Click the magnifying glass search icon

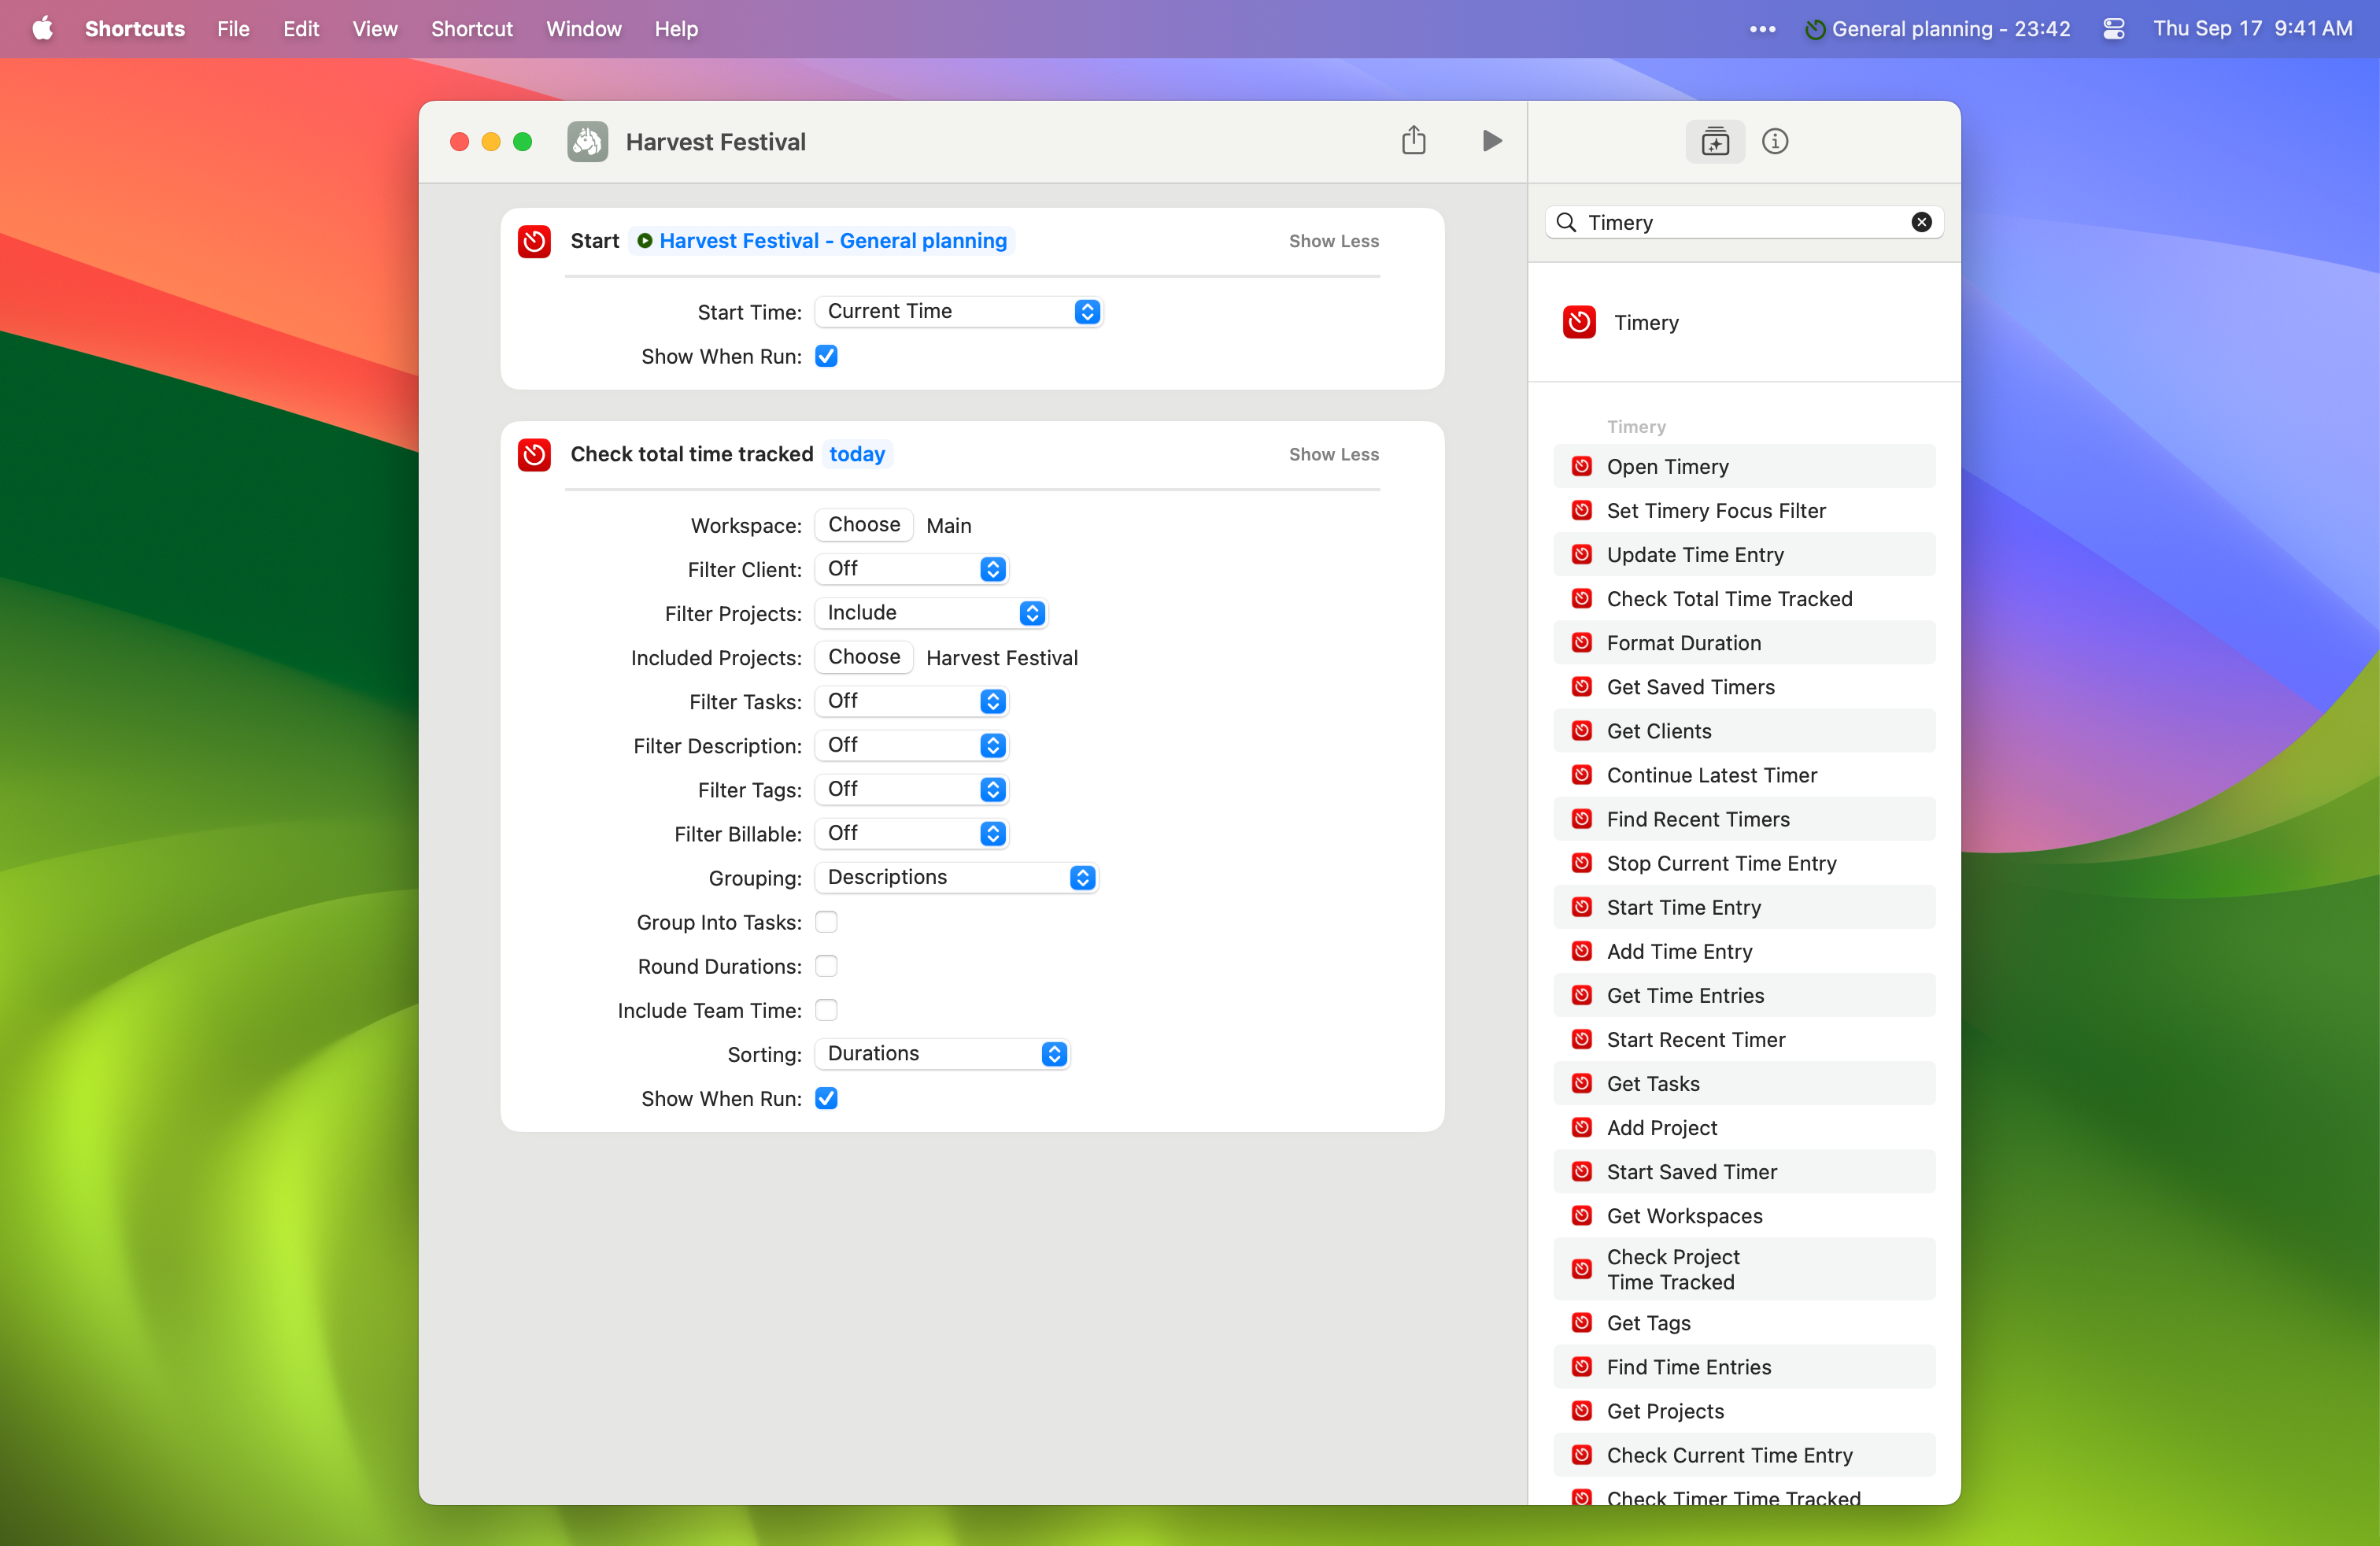click(x=1567, y=222)
